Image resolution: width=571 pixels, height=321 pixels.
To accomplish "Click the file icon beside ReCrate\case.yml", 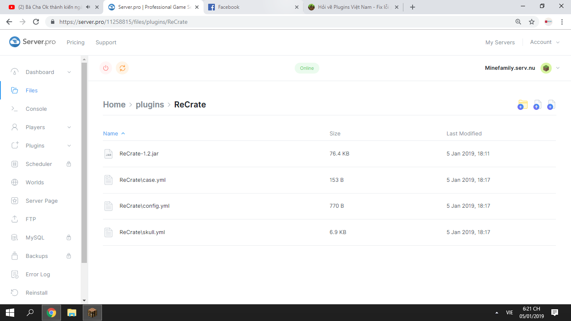I will point(108,180).
